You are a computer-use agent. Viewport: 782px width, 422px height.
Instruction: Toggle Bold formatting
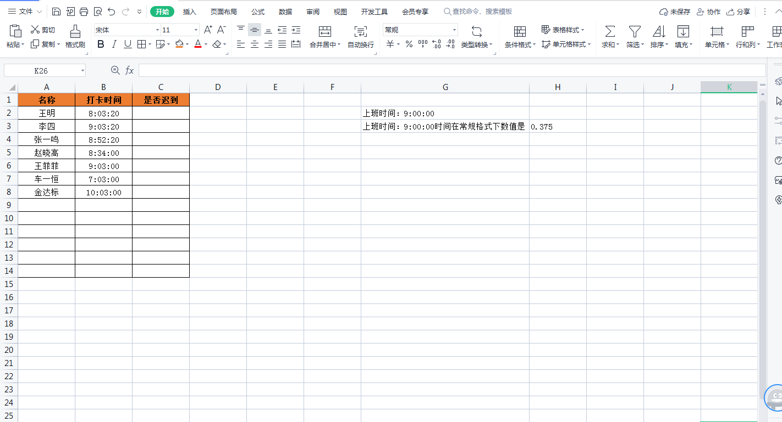tap(101, 44)
